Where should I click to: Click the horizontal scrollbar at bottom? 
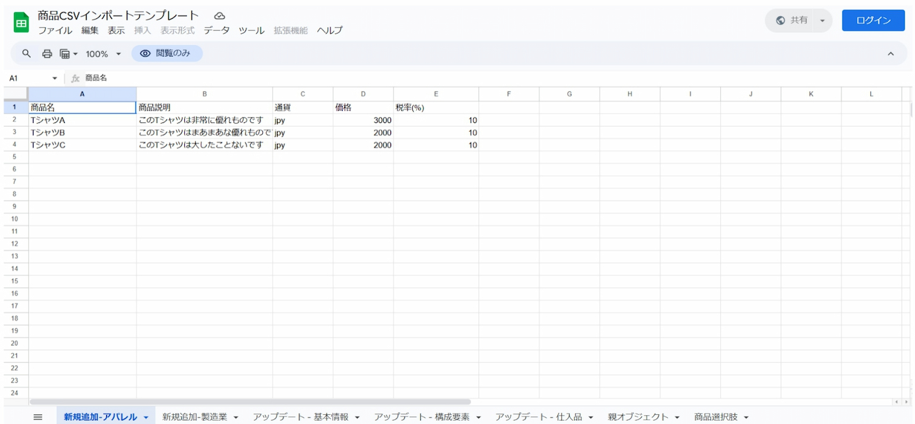pyautogui.click(x=250, y=402)
